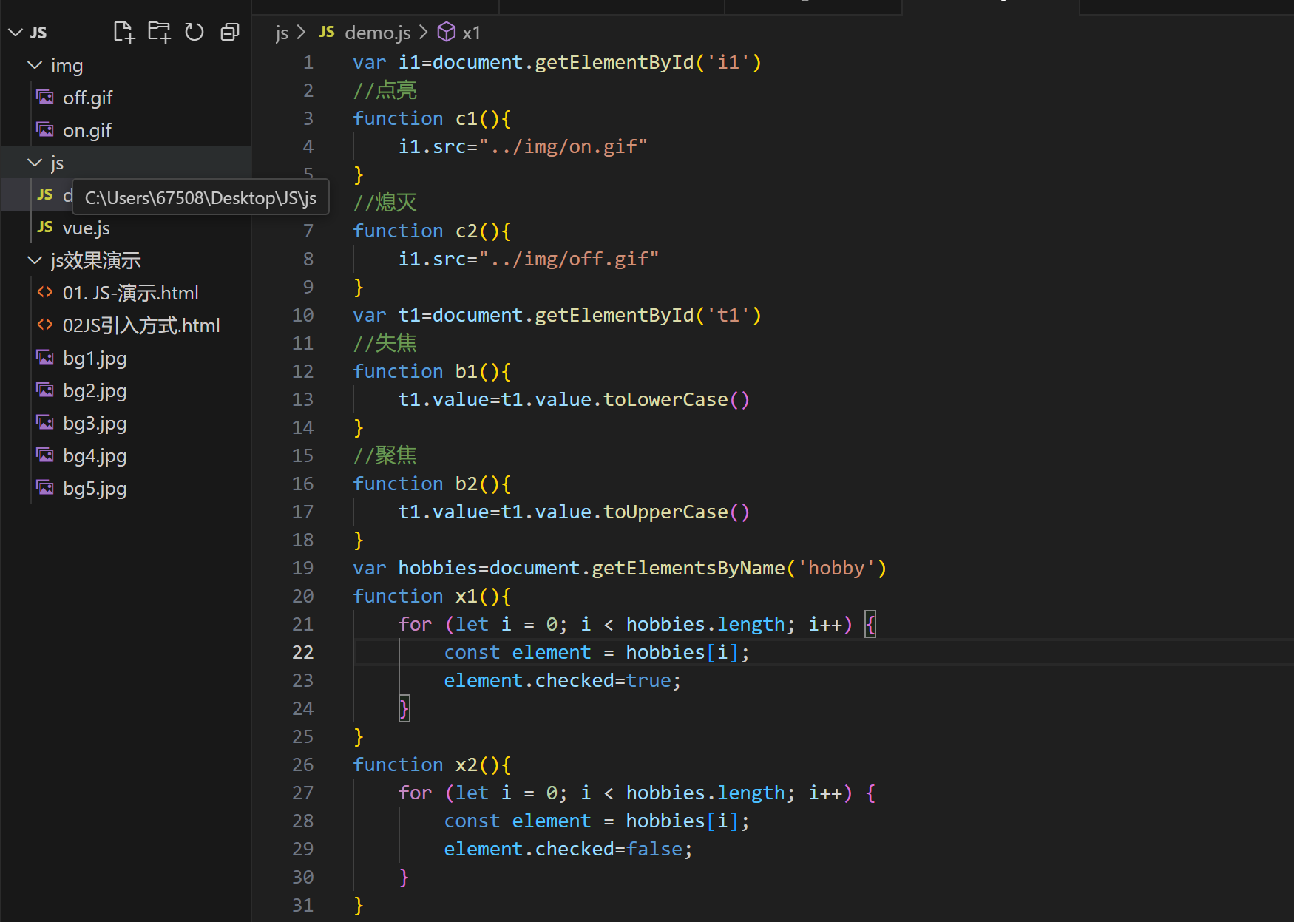Click function b1 declaration on line 12
The height and width of the screenshot is (922, 1294).
pos(432,371)
